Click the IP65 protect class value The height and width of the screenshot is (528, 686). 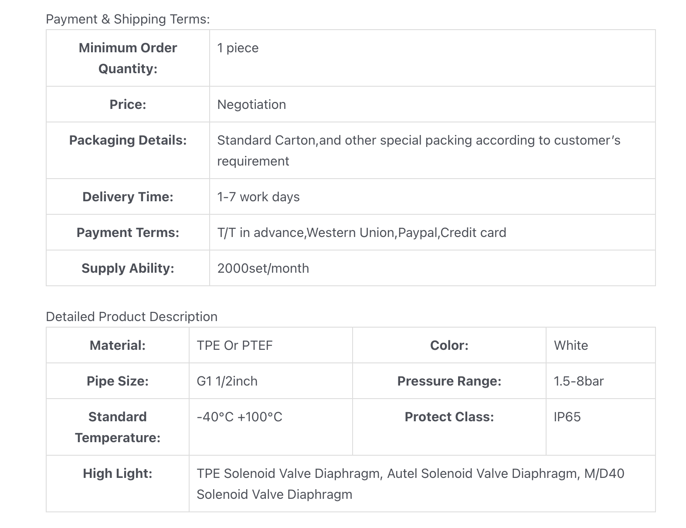click(x=567, y=417)
